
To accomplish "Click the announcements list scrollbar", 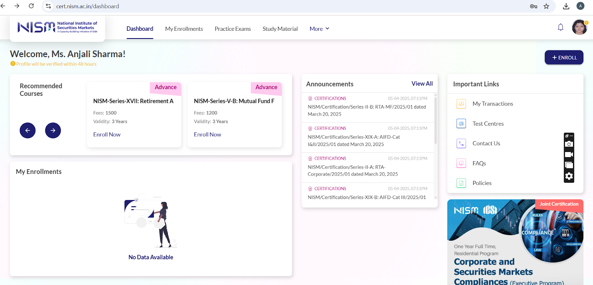I will [x=435, y=120].
